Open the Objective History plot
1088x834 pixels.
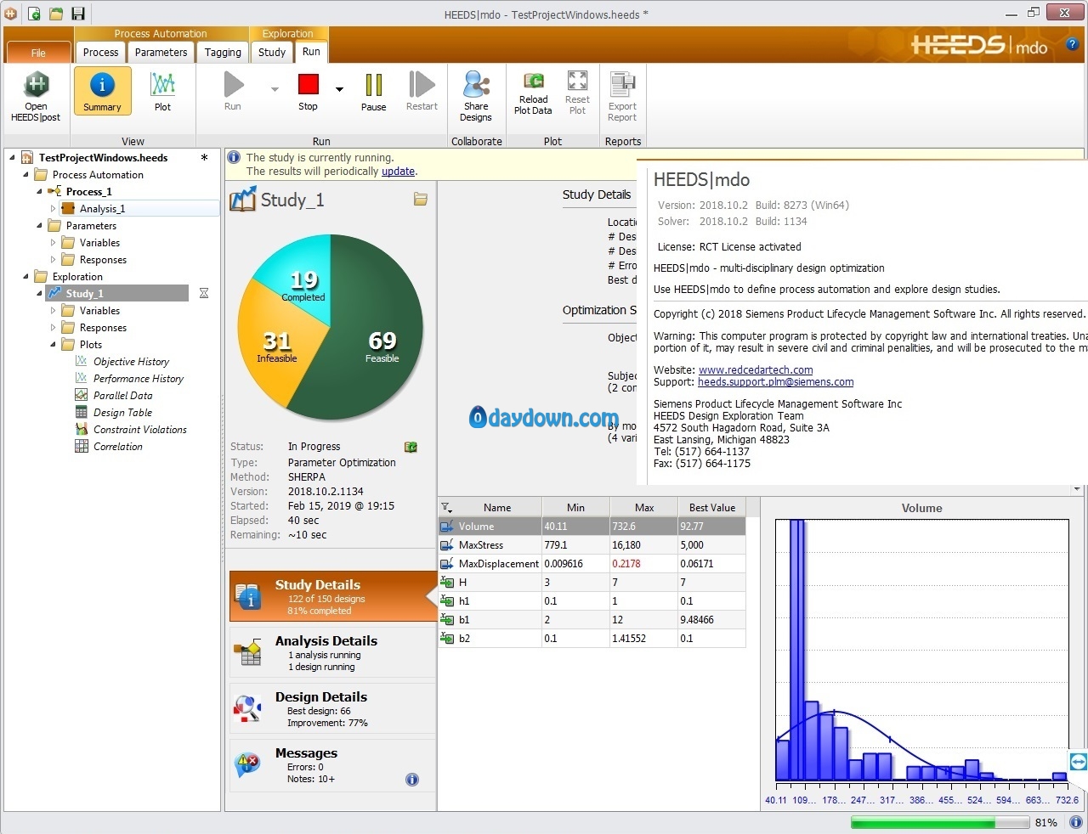[131, 362]
